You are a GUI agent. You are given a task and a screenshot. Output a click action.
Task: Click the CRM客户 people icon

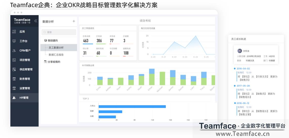point(14,50)
